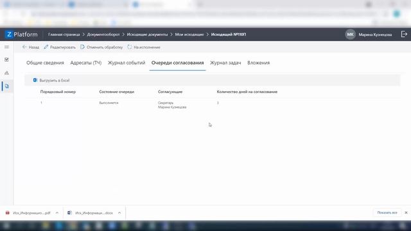Expand options chevron for the docx download
411x231 pixels.
[x=119, y=213]
